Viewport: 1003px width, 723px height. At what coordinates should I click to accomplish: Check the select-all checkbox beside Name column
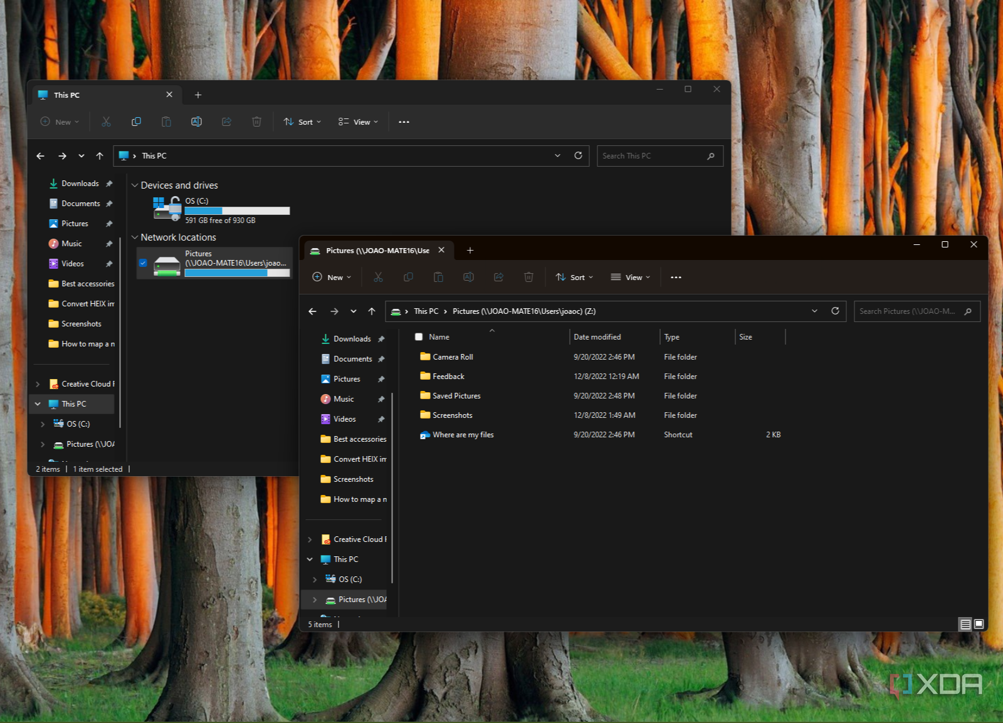[419, 337]
